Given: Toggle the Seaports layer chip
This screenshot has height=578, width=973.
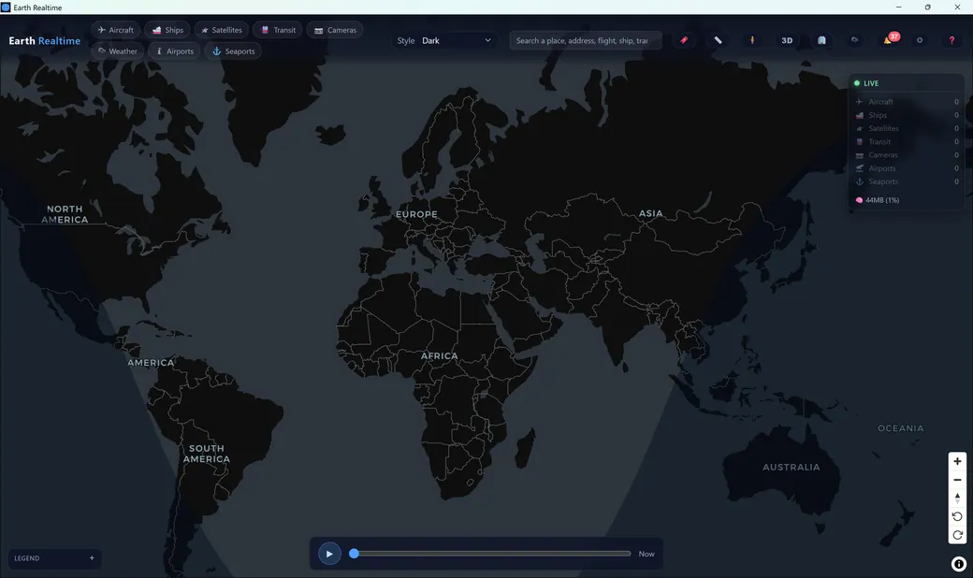Looking at the screenshot, I should pos(233,51).
